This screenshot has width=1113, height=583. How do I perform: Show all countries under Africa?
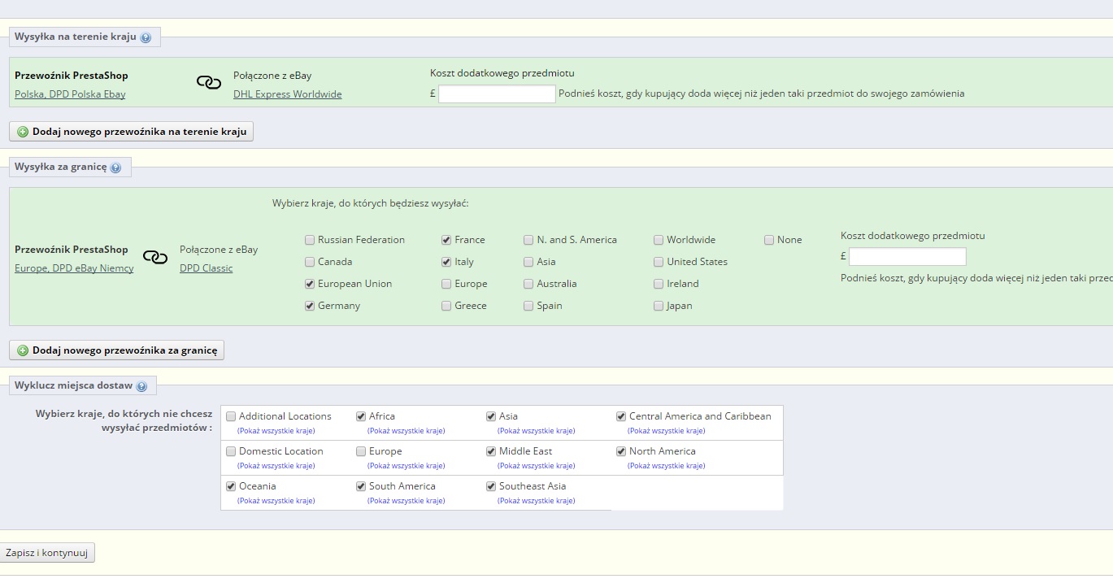pyautogui.click(x=406, y=431)
